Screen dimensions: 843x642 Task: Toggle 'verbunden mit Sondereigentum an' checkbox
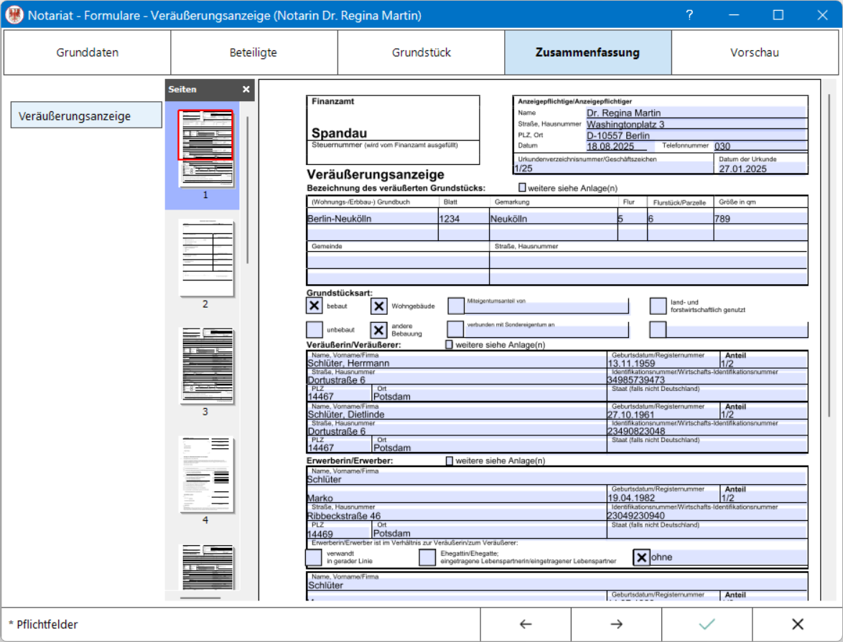455,329
